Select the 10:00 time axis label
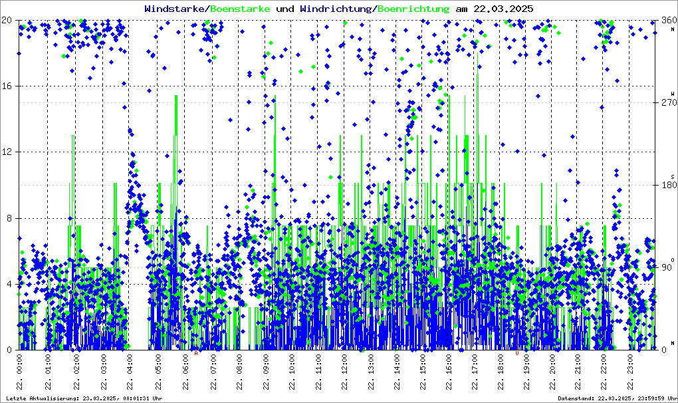This screenshot has height=403, width=678. click(x=292, y=372)
